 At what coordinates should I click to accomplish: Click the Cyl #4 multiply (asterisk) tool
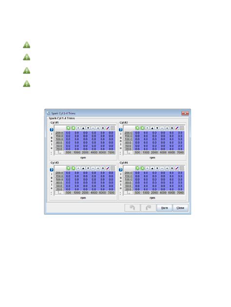(x=172, y=168)
